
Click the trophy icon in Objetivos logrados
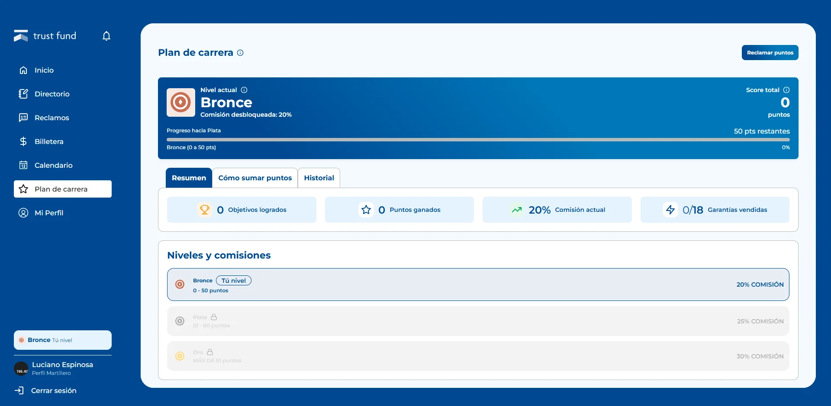204,210
